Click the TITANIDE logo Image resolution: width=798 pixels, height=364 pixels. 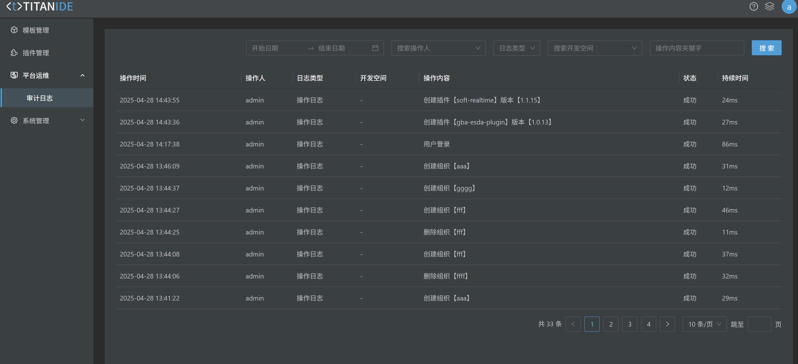click(40, 7)
